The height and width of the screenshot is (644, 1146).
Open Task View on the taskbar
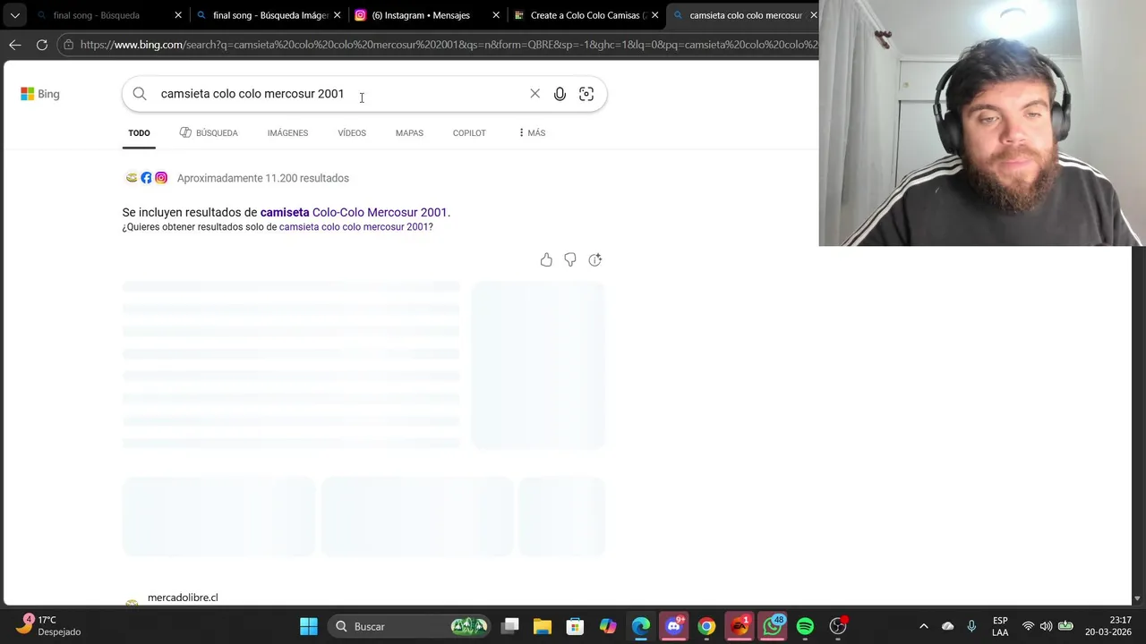510,626
